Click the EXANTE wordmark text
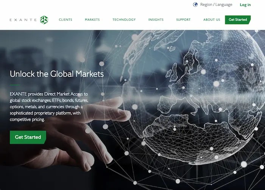265x190 pixels. coord(23,20)
